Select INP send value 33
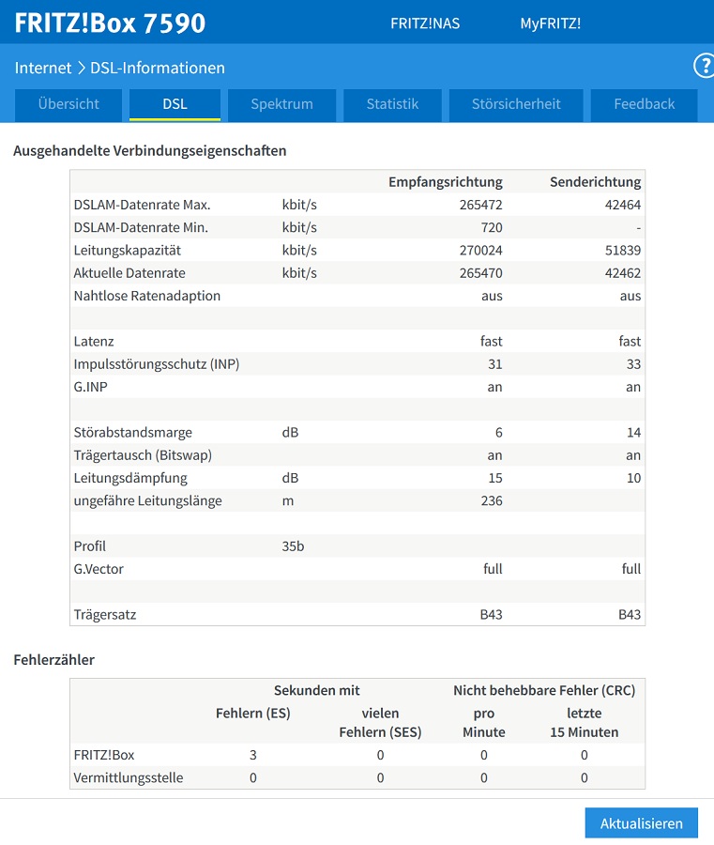Screen dimensions: 714x845 click(x=633, y=364)
